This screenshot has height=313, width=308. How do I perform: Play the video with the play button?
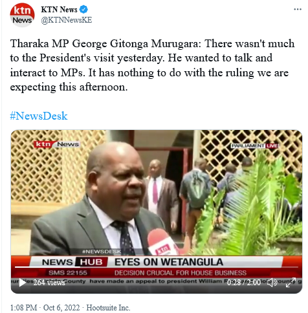(22, 283)
